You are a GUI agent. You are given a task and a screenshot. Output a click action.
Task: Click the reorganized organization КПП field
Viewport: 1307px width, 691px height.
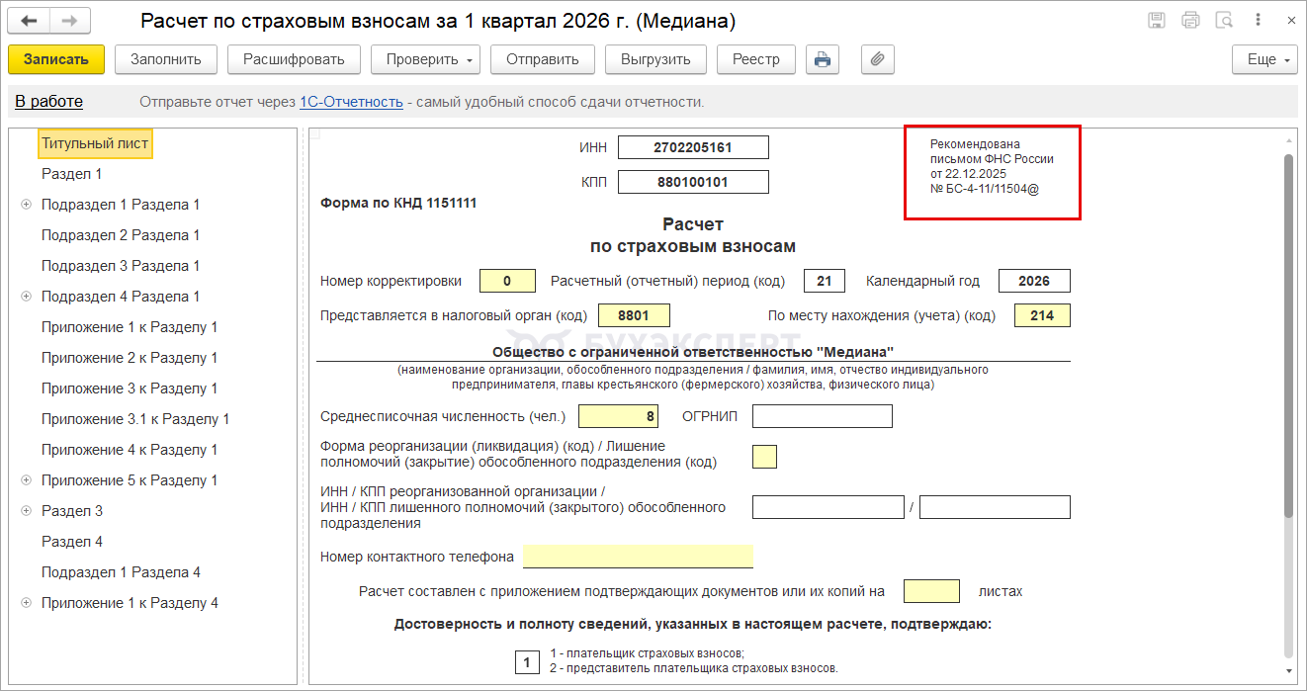995,507
